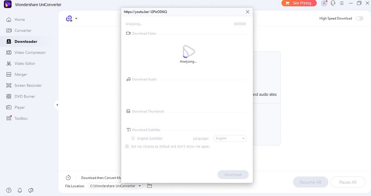Open the Converter section
This screenshot has height=196, width=371.
click(19, 30)
